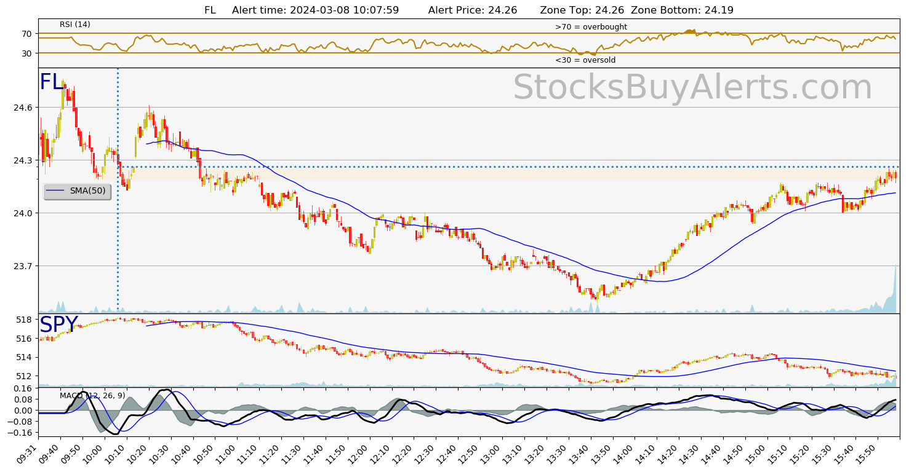Click the MACD (12, 26, 9) label
The image size is (909, 472).
pos(92,395)
